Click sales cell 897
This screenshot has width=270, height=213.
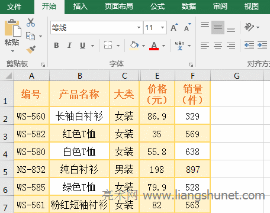coord(192,169)
